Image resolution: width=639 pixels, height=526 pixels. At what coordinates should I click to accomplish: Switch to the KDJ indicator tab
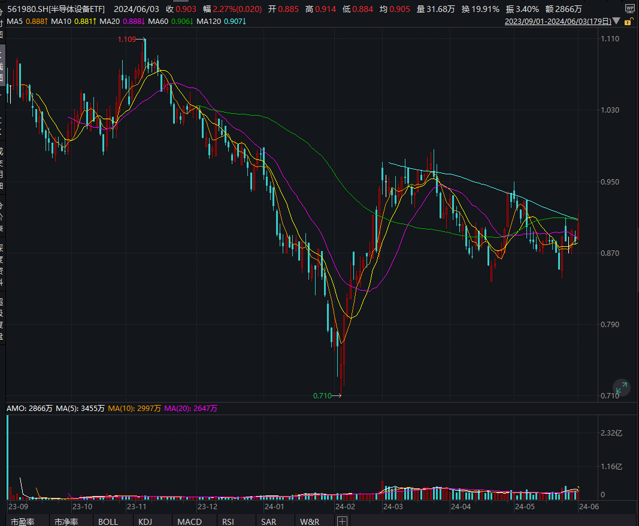[146, 522]
